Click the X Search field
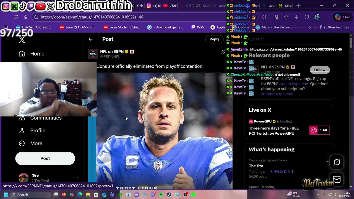Viewport: 354px width, 199px height. click(x=289, y=39)
